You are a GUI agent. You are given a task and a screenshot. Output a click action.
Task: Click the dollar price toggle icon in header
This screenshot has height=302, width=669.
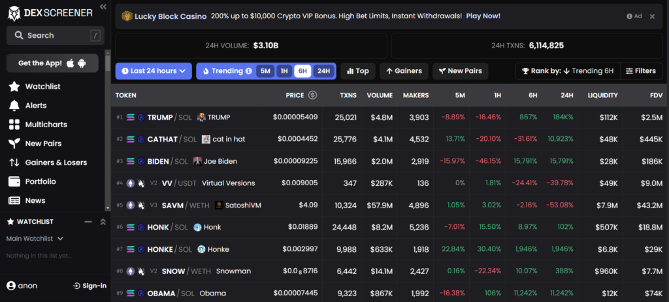(313, 95)
